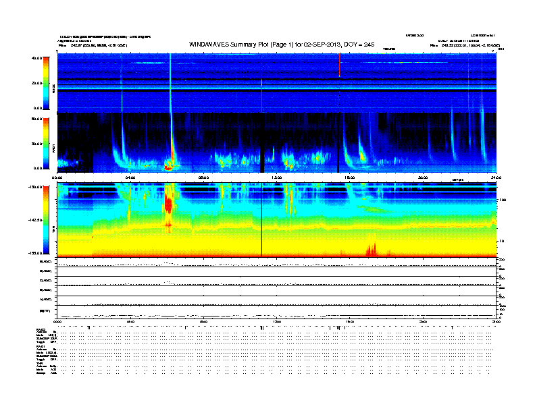Click the 10 tick label right of TNR panel
Image resolution: width=535 pixels, height=413 pixels.
click(502, 242)
